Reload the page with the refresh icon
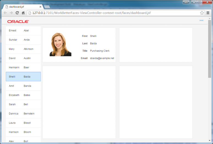Screen dimensions: 213x144 17,13
